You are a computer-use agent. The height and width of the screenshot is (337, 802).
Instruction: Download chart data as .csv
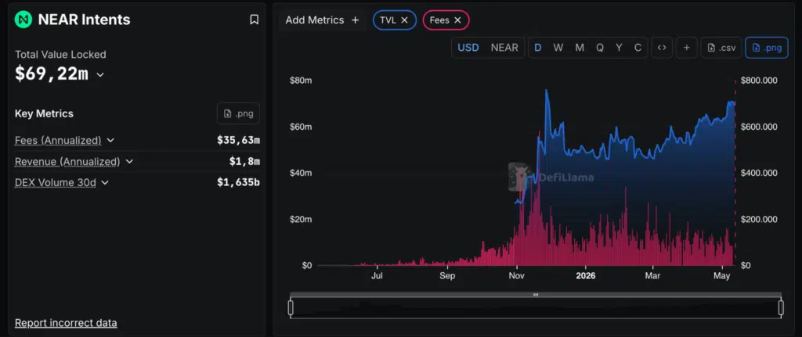(x=721, y=48)
